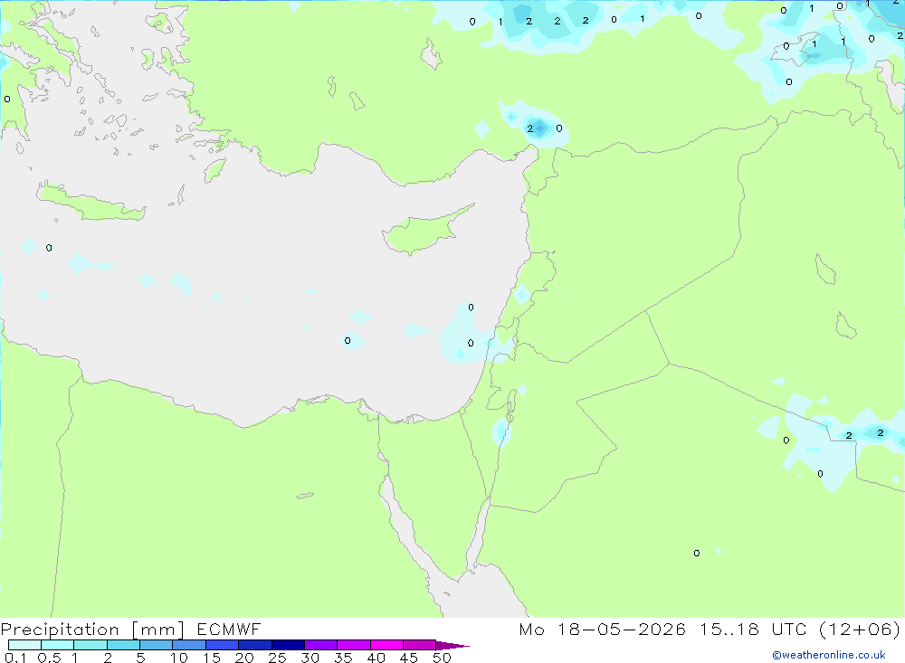Image resolution: width=905 pixels, height=663 pixels.
Task: Click the 10–15 mm legend color swatch
Action: click(189, 645)
